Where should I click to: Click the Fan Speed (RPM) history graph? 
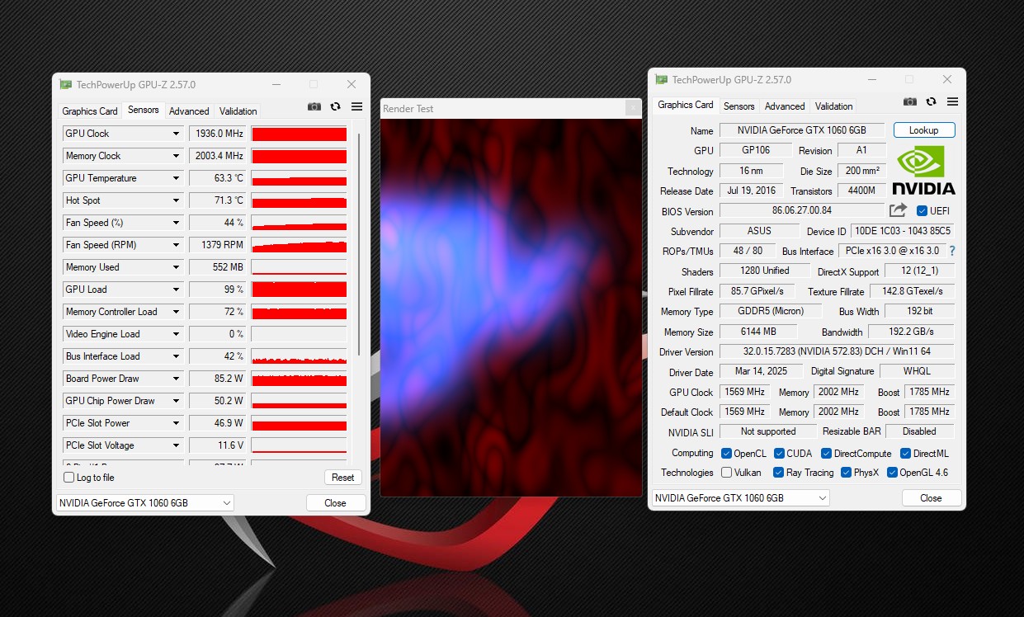pyautogui.click(x=299, y=245)
